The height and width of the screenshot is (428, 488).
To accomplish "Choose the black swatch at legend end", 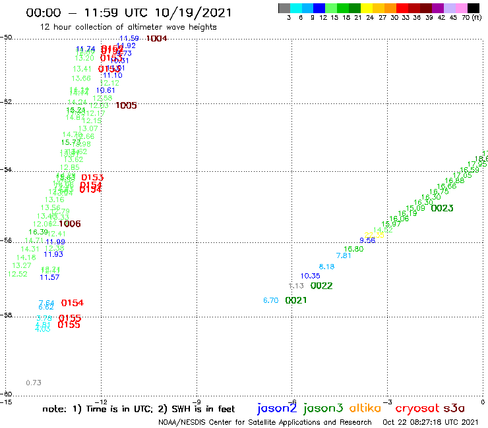I will click(x=473, y=8).
